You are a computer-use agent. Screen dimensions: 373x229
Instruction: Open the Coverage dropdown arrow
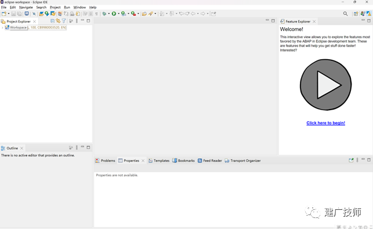(x=128, y=14)
